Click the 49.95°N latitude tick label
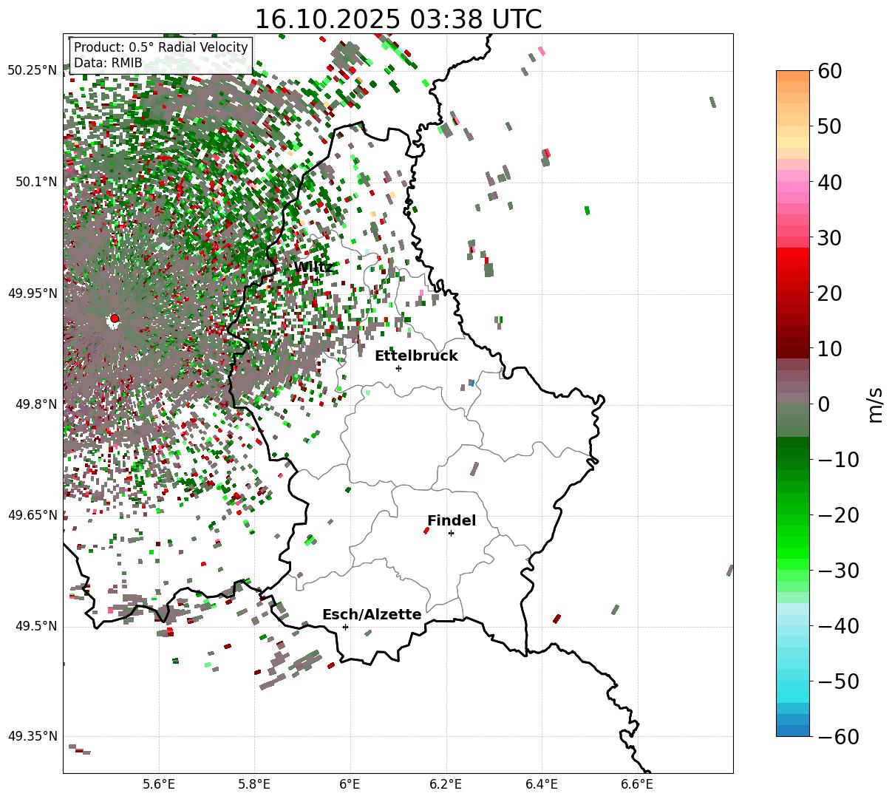 (x=32, y=293)
